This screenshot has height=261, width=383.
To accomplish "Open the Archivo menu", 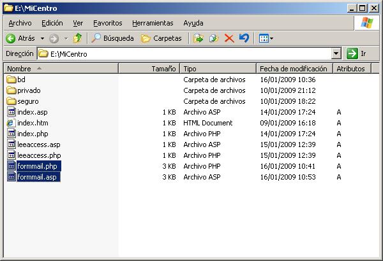I will pyautogui.click(x=20, y=23).
